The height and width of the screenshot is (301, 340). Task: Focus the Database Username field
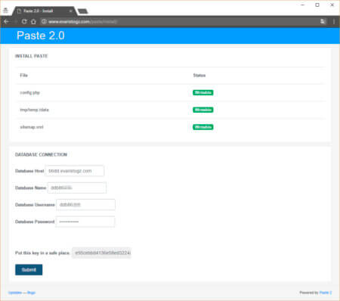tap(86, 205)
